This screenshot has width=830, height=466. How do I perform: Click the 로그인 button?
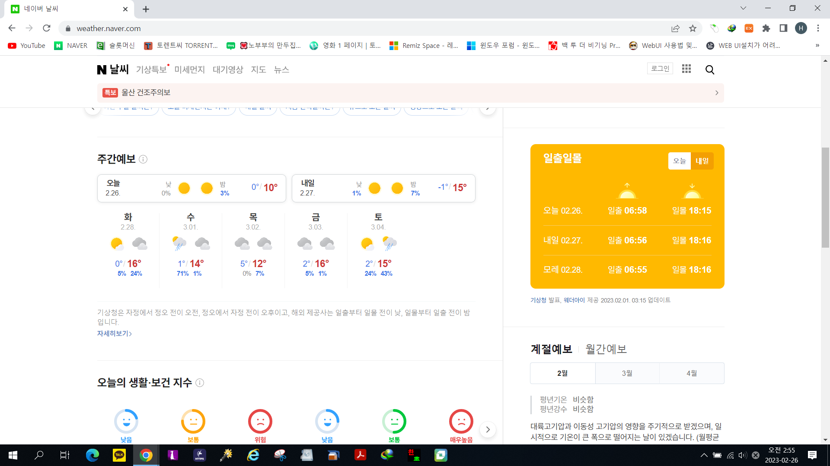click(660, 69)
